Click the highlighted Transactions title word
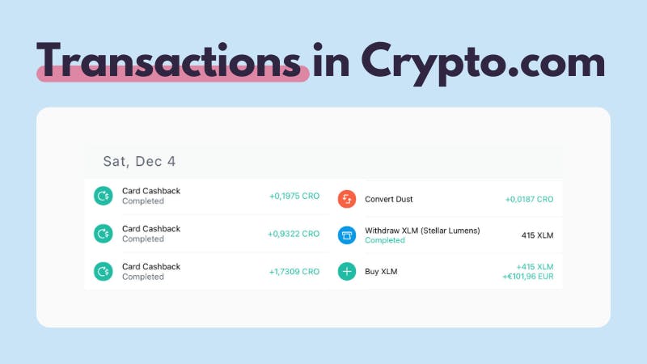 [169, 61]
